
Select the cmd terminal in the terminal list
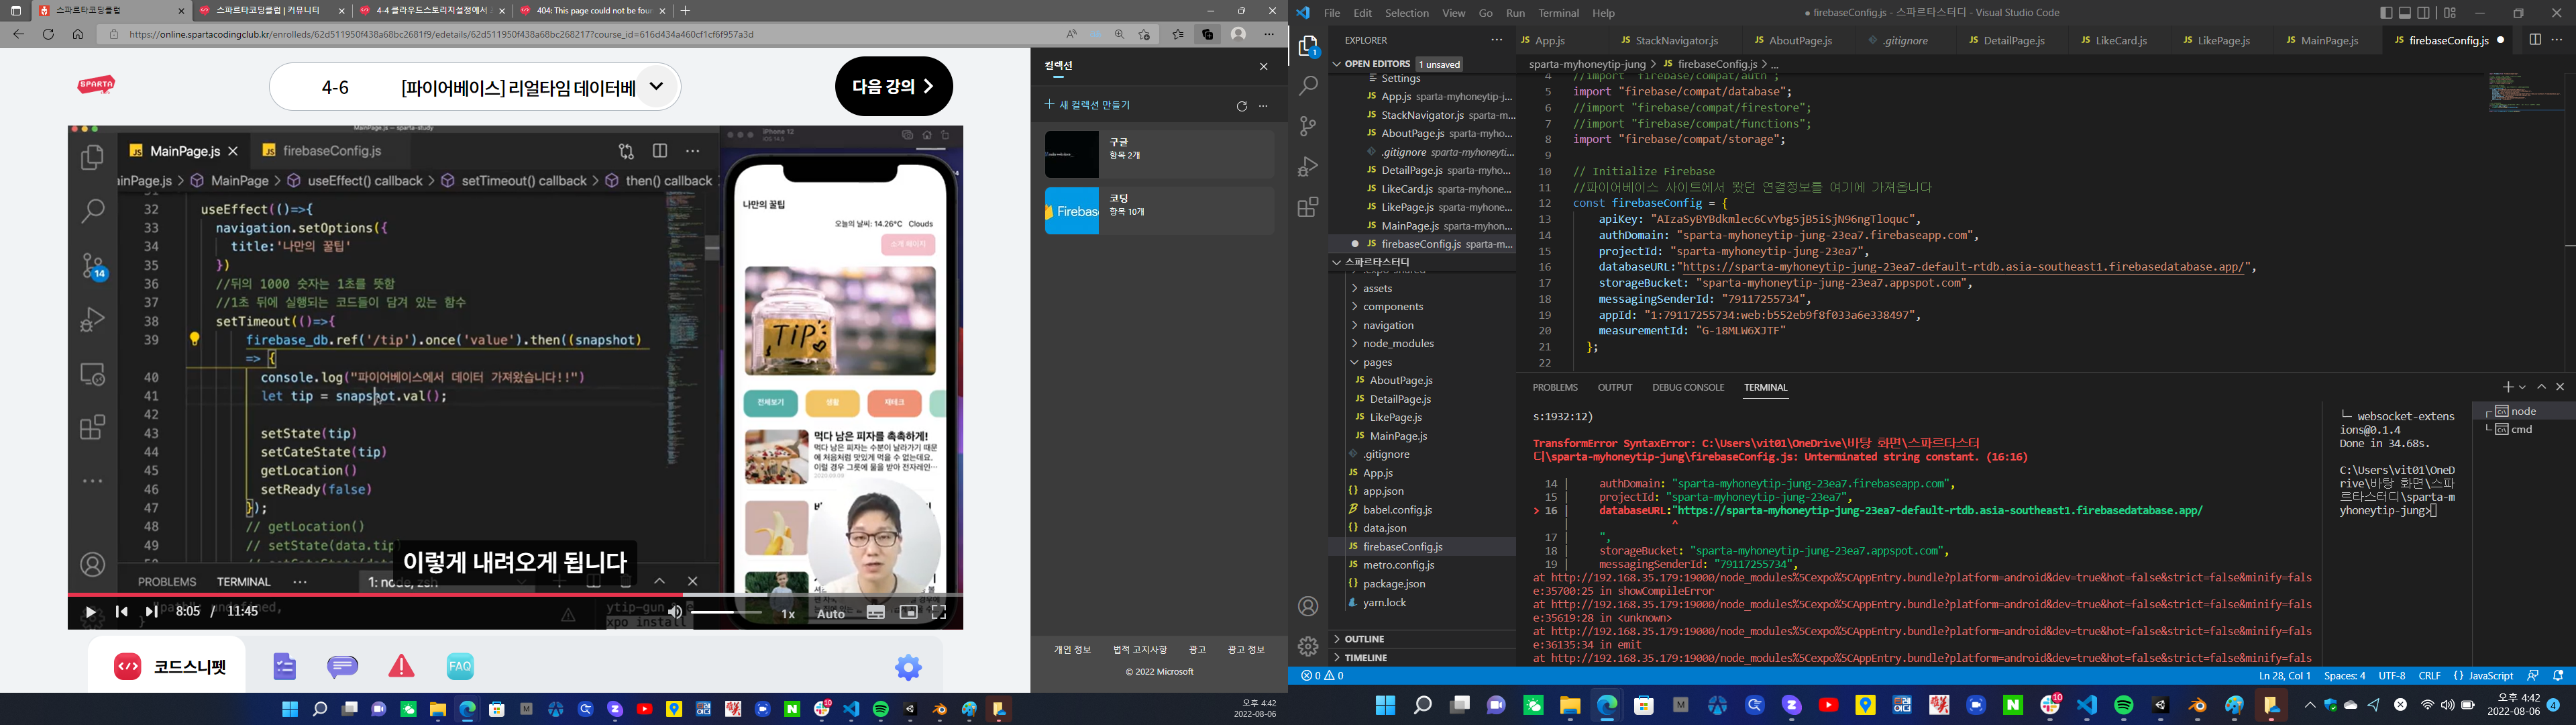point(2523,430)
